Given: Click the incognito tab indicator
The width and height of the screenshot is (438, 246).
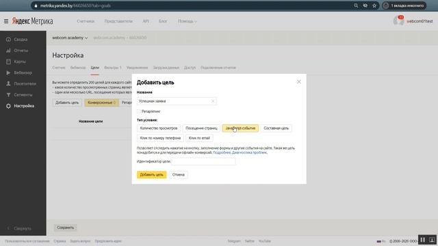Looking at the screenshot, I should [x=404, y=5].
